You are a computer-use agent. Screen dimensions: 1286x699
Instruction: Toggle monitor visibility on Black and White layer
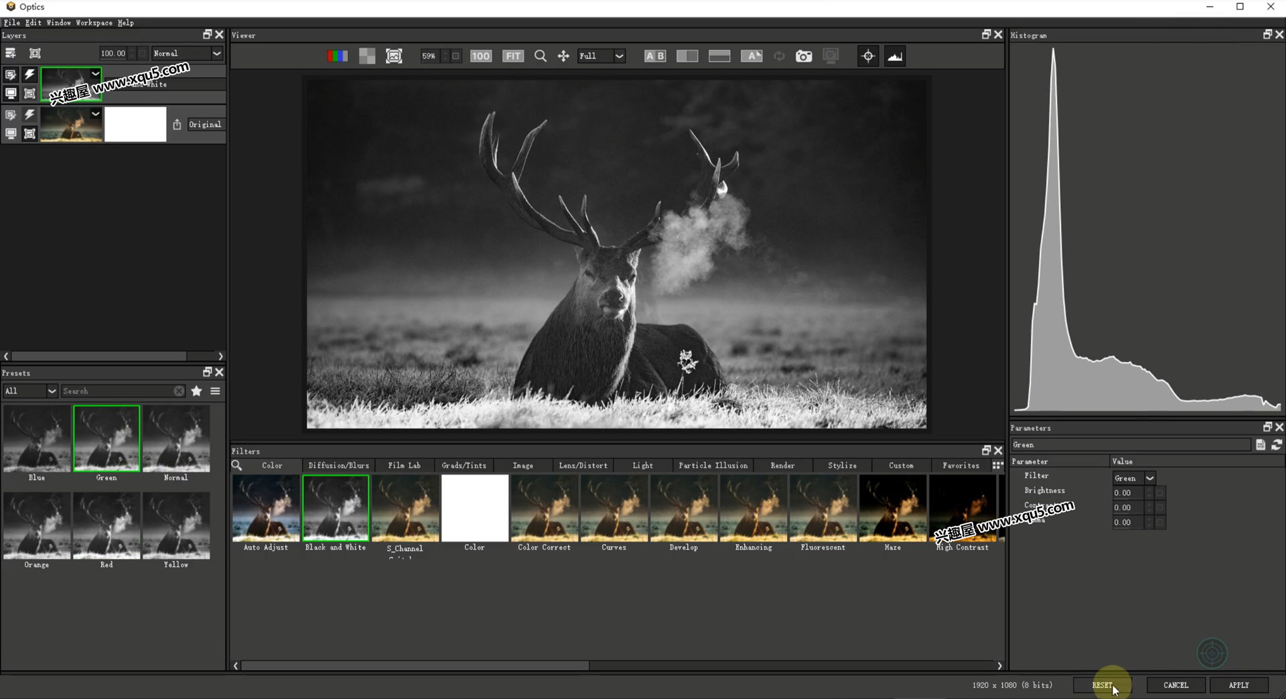pos(11,93)
